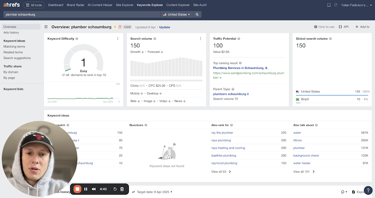Image resolution: width=375 pixels, height=198 pixels.
Task: Open the United States country dropdown
Action: point(176,15)
